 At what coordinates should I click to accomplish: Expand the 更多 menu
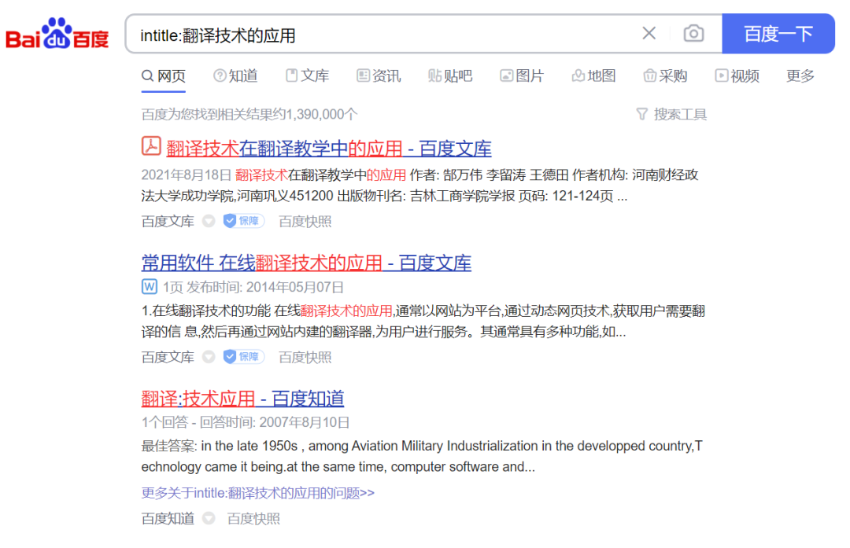click(800, 75)
